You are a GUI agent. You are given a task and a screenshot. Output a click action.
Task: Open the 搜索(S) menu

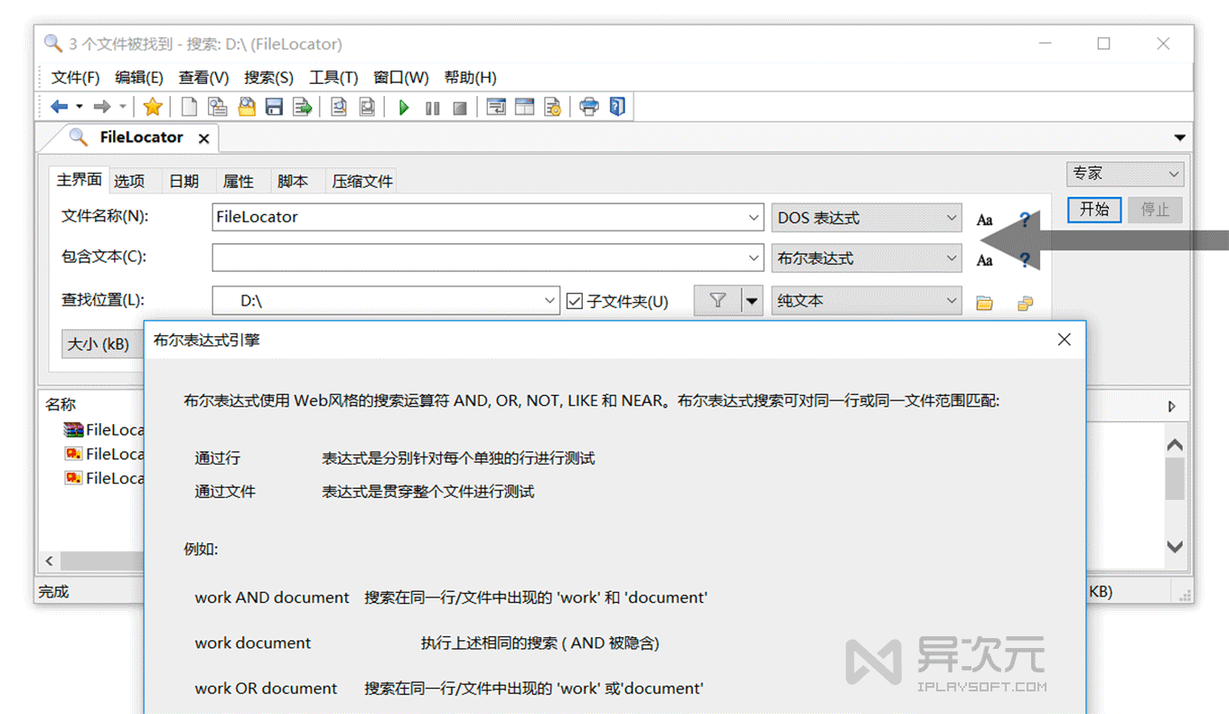(267, 77)
